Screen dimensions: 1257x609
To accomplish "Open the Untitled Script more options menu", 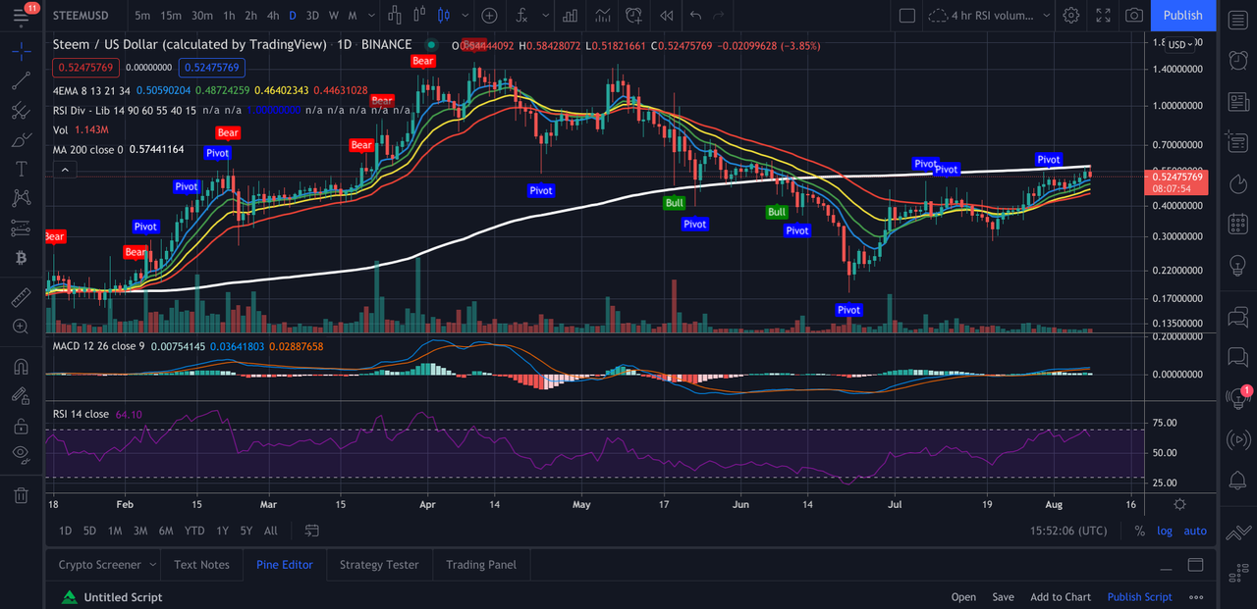I will point(1196,596).
